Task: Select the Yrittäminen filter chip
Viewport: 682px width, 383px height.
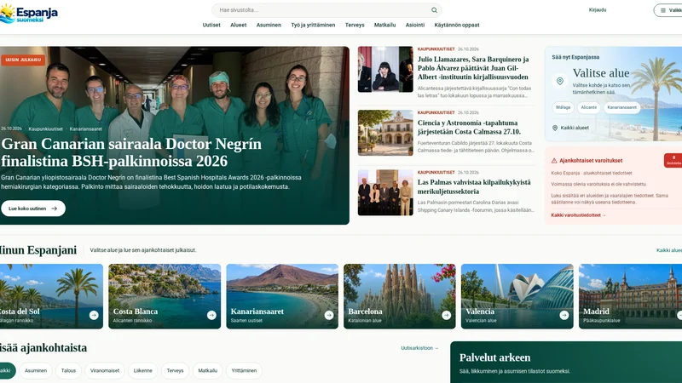Action: [x=244, y=370]
